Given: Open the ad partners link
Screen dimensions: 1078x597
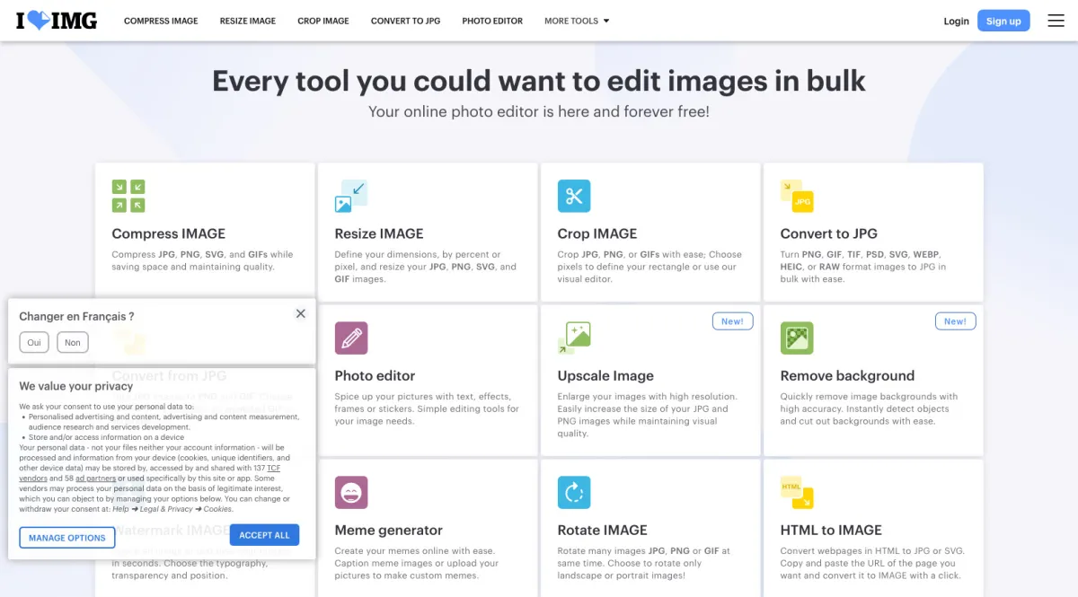Looking at the screenshot, I should [95, 478].
